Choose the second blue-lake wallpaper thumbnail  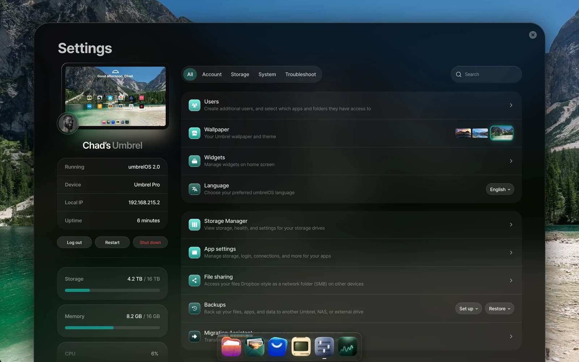(480, 133)
